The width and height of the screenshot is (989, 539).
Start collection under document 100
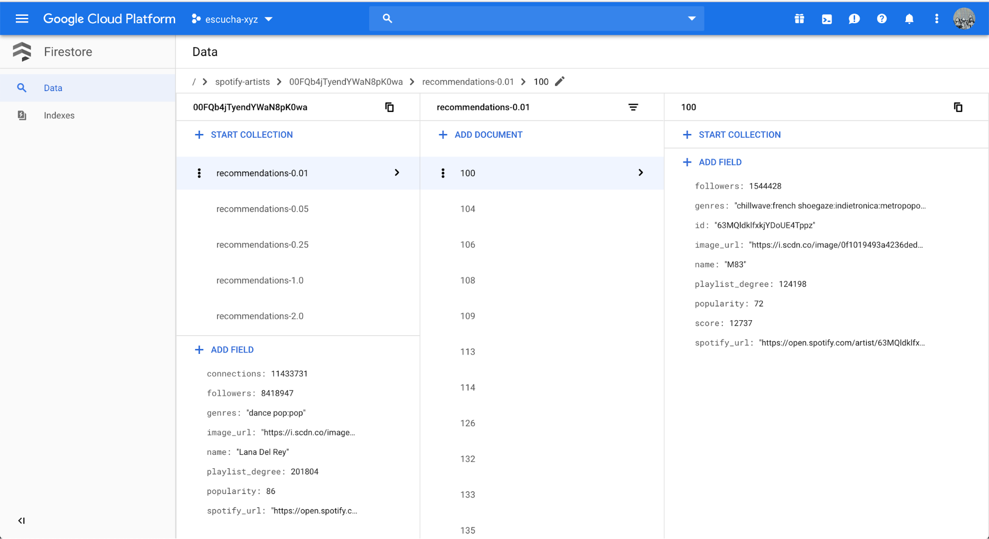pyautogui.click(x=732, y=135)
